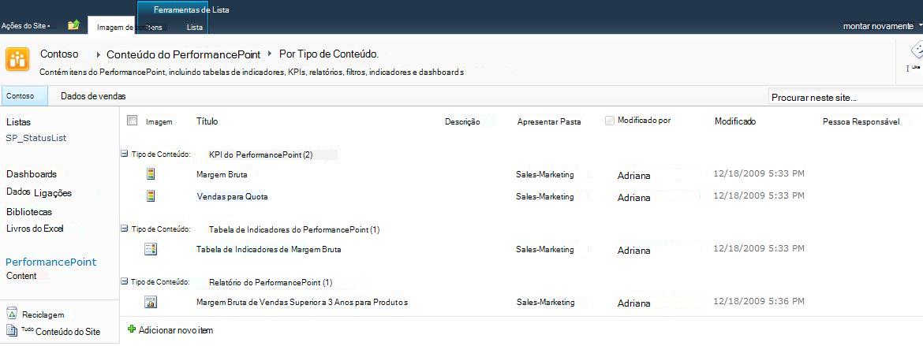The height and width of the screenshot is (346, 923).
Task: Click Adriana in the Vendas para Quota row
Action: [634, 198]
